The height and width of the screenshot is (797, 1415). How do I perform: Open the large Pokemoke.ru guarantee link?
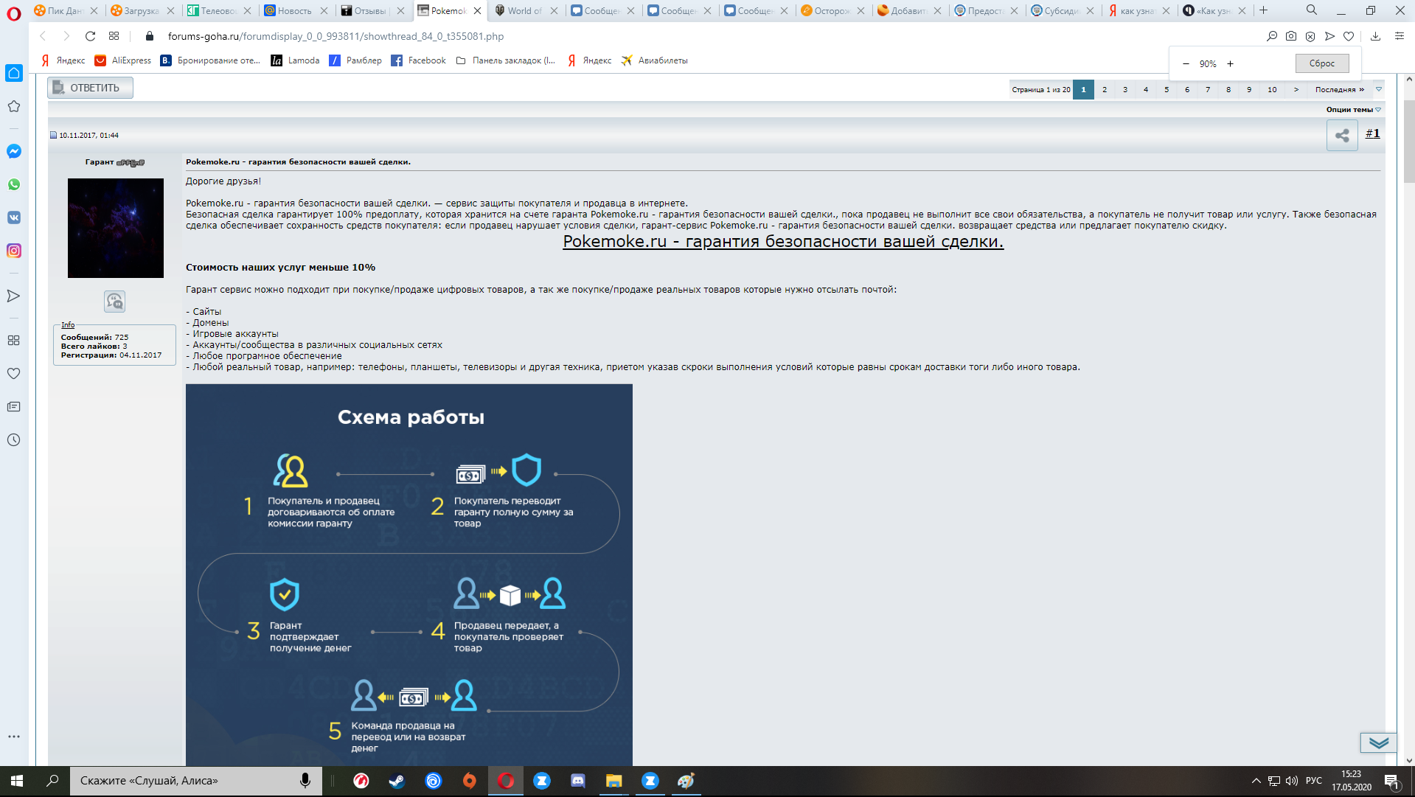[x=783, y=241]
